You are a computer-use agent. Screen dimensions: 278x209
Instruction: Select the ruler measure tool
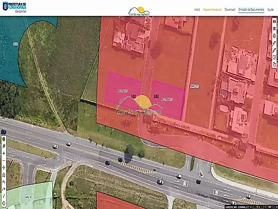274,43
